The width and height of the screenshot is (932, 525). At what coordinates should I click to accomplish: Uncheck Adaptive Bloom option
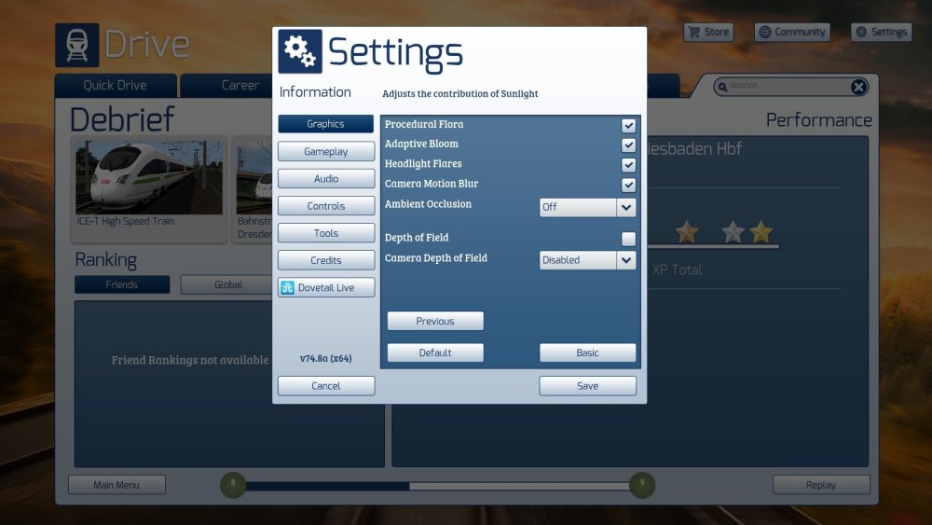(628, 145)
